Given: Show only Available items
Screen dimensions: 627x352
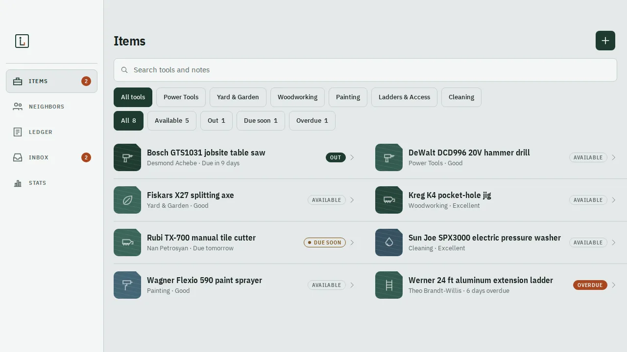Looking at the screenshot, I should point(172,121).
